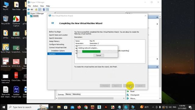Click the 'Generation 2' value
The height and width of the screenshot is (110, 195).
click(94, 43)
